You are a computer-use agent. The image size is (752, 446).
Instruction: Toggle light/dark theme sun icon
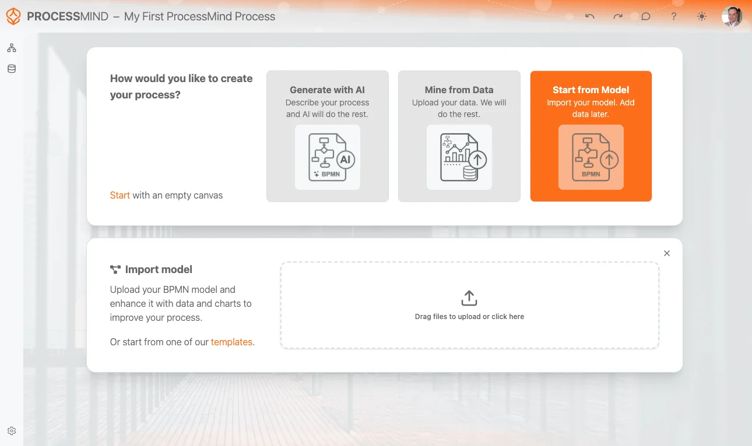pyautogui.click(x=702, y=16)
